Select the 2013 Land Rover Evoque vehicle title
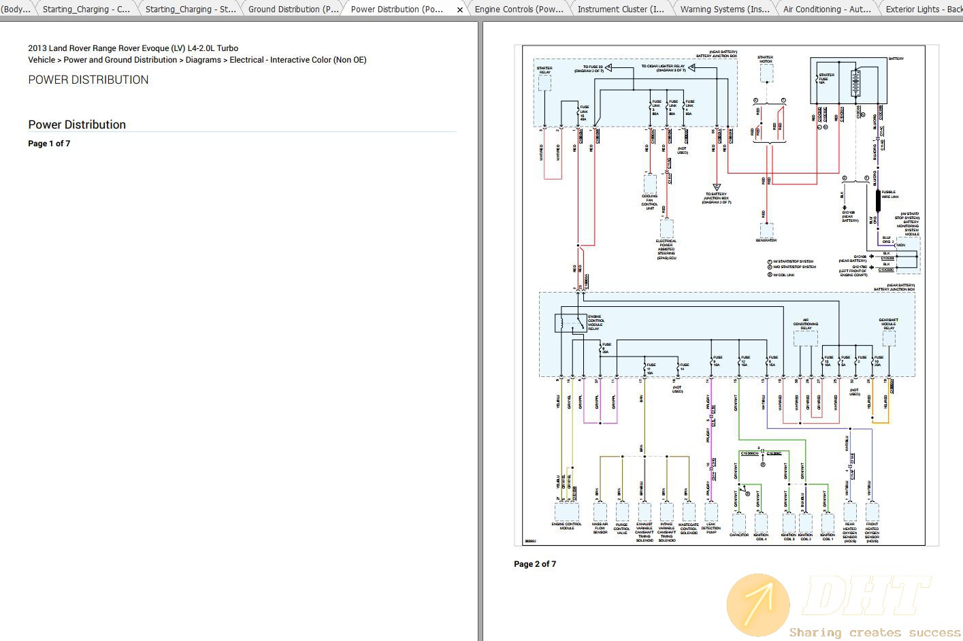Screen dimensions: 963x641 [133, 48]
